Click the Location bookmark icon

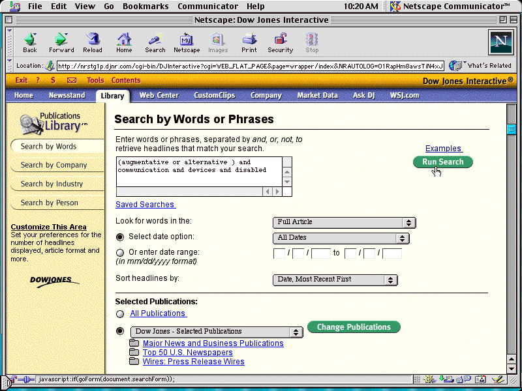[50, 66]
